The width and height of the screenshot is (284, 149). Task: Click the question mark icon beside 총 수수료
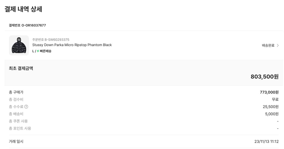26,107
